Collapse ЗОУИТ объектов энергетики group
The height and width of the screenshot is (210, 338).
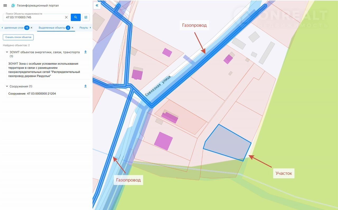click(x=7, y=52)
